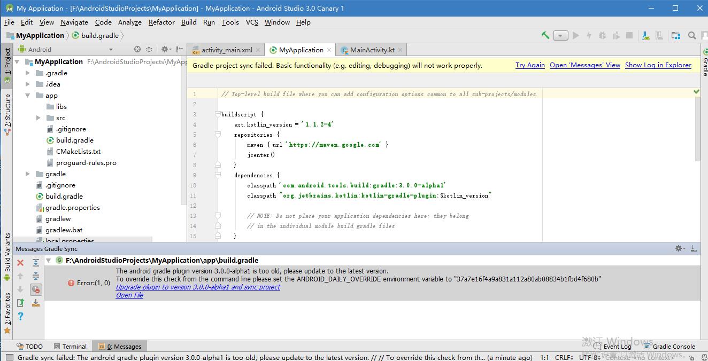Screen dimensions: 708x361
Task: Click Collapse All icon in Messages panel
Action: 36,276
